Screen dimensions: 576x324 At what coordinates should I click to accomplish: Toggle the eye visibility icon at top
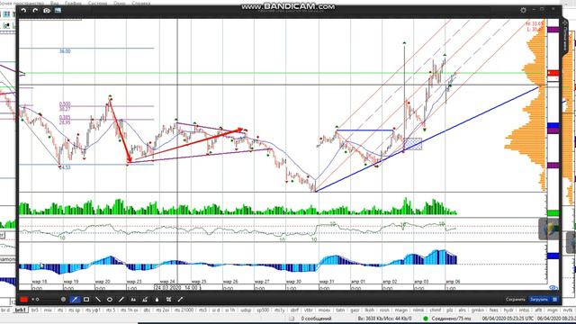point(47,11)
